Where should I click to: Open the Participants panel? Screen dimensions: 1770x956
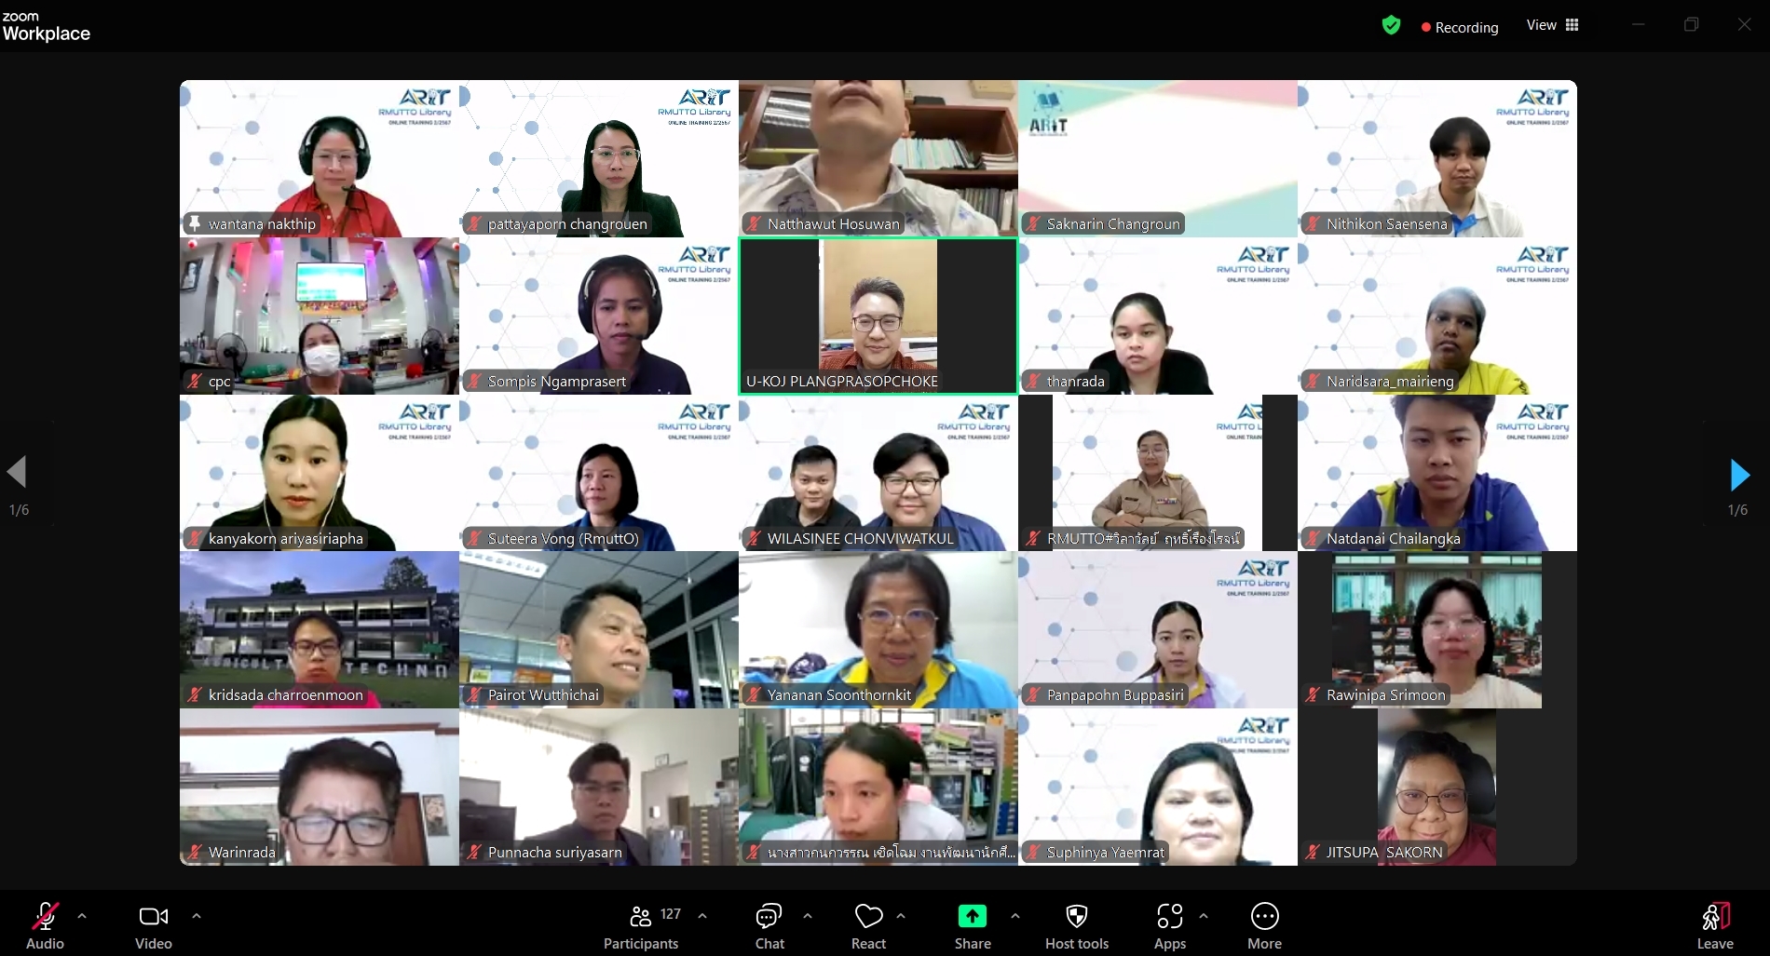coord(641,926)
